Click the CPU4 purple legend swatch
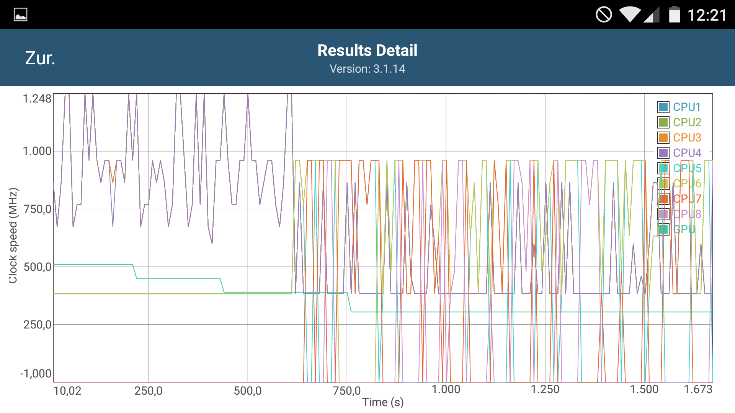This screenshot has width=735, height=413. pyautogui.click(x=663, y=153)
